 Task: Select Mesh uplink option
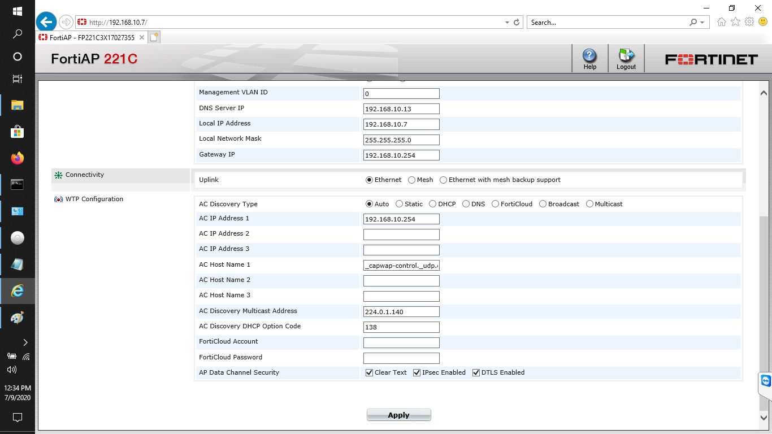(x=411, y=180)
